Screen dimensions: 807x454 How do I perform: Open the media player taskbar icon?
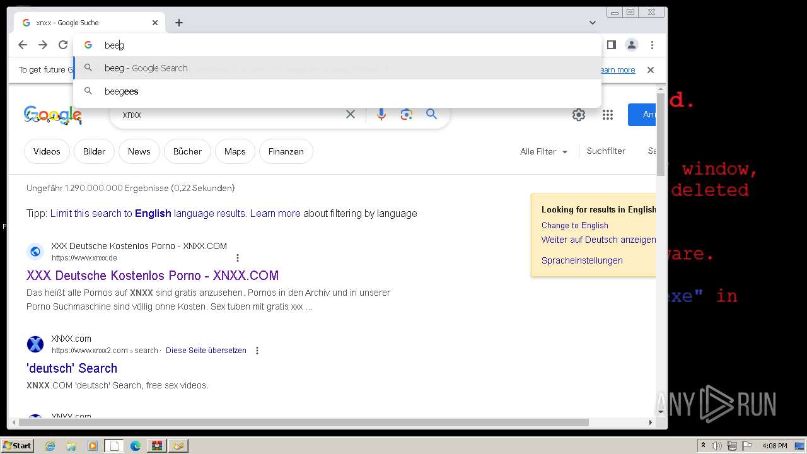pyautogui.click(x=93, y=446)
